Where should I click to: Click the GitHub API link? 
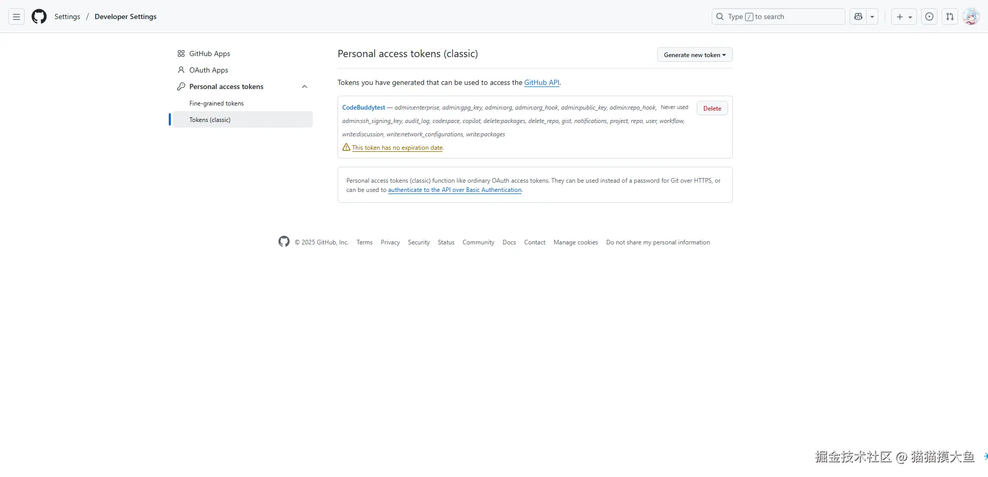(541, 82)
